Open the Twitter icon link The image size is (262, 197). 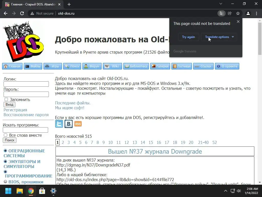coord(59,124)
